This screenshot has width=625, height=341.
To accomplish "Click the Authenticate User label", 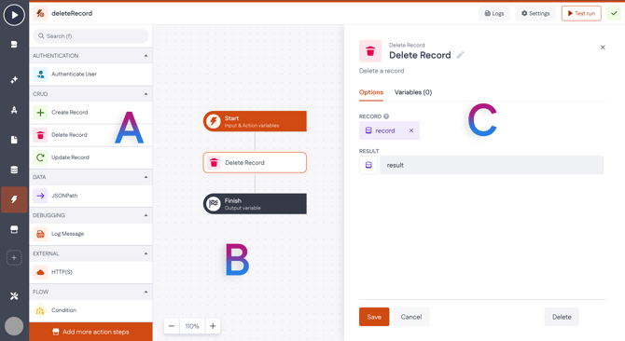I will (x=74, y=74).
